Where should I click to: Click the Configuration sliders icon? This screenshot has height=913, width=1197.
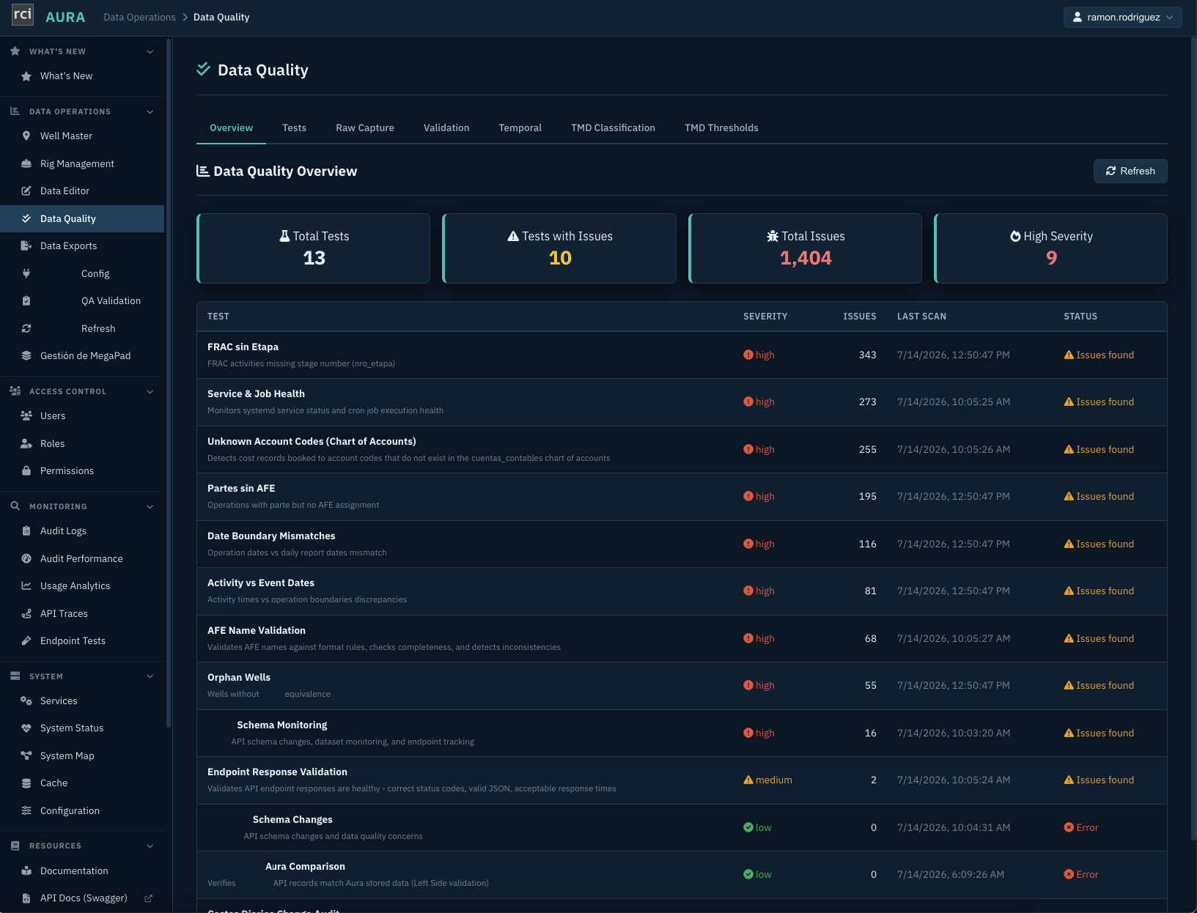pyautogui.click(x=26, y=810)
